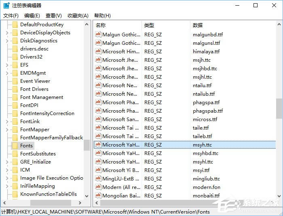Click the Fonts key folder icon
This screenshot has height=216, width=283.
(15, 146)
